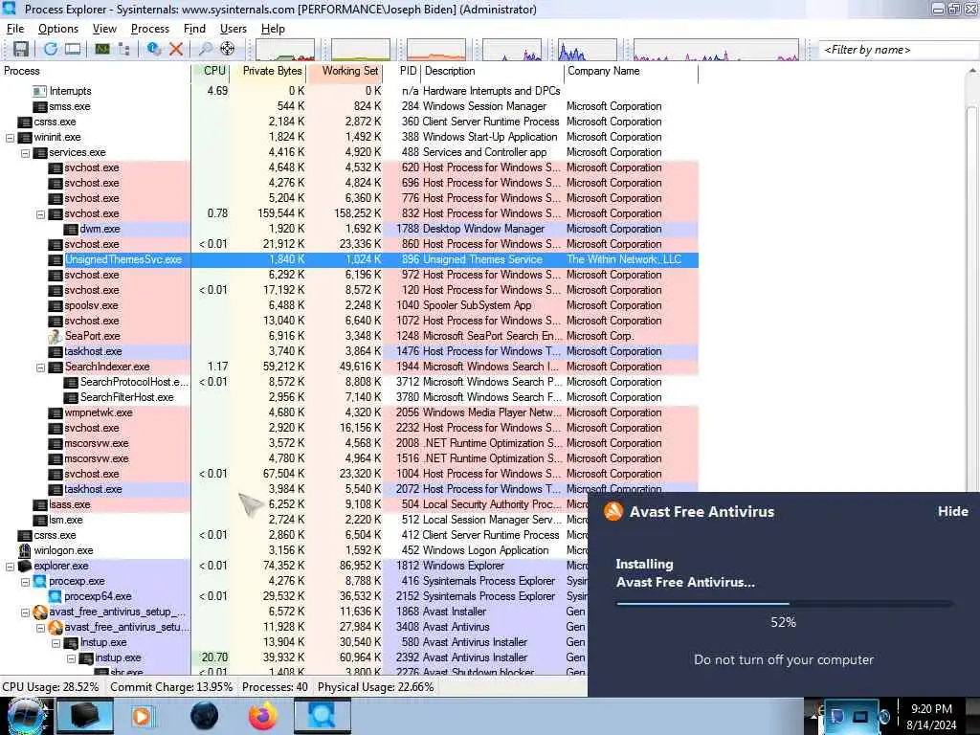Viewport: 980px width, 735px height.
Task: Open the View menu
Action: pos(104,29)
